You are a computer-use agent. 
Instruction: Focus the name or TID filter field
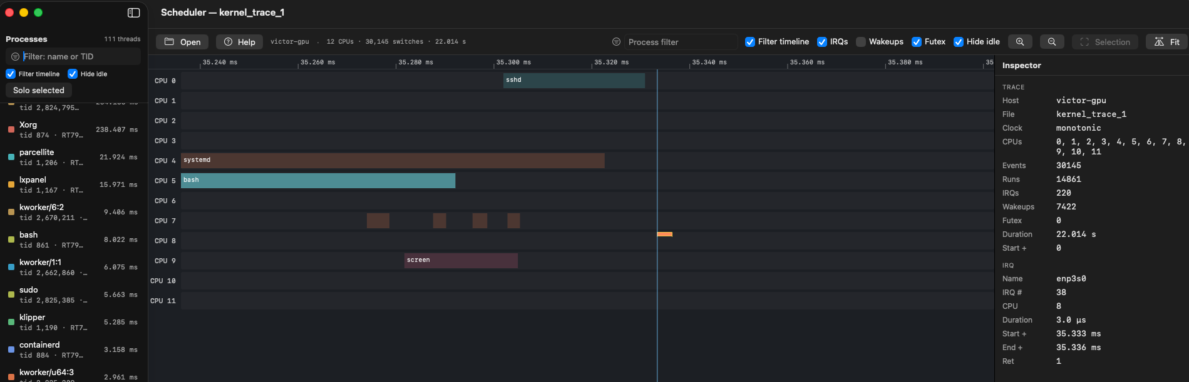(73, 56)
